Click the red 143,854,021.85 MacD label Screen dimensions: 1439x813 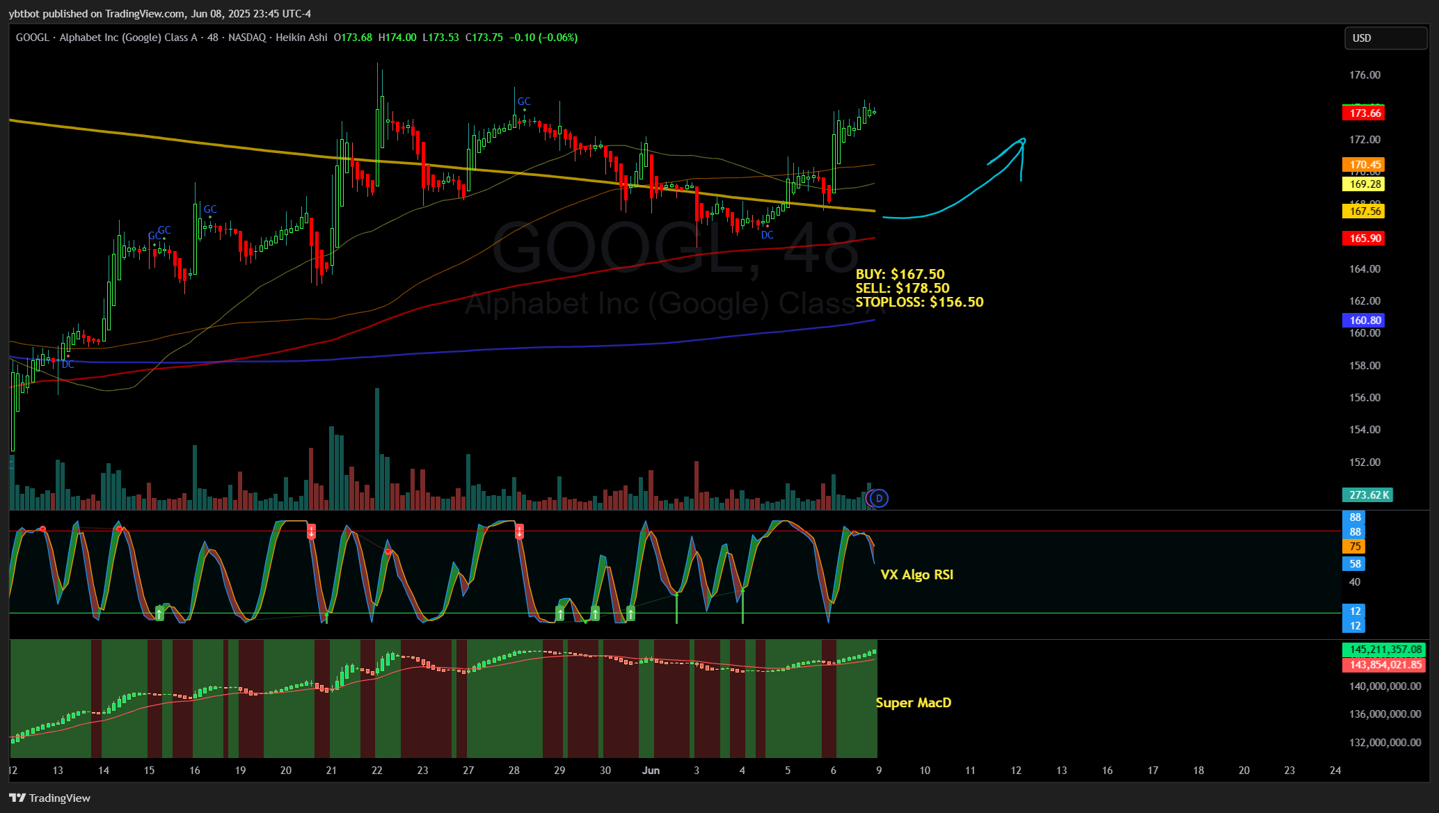pyautogui.click(x=1384, y=665)
